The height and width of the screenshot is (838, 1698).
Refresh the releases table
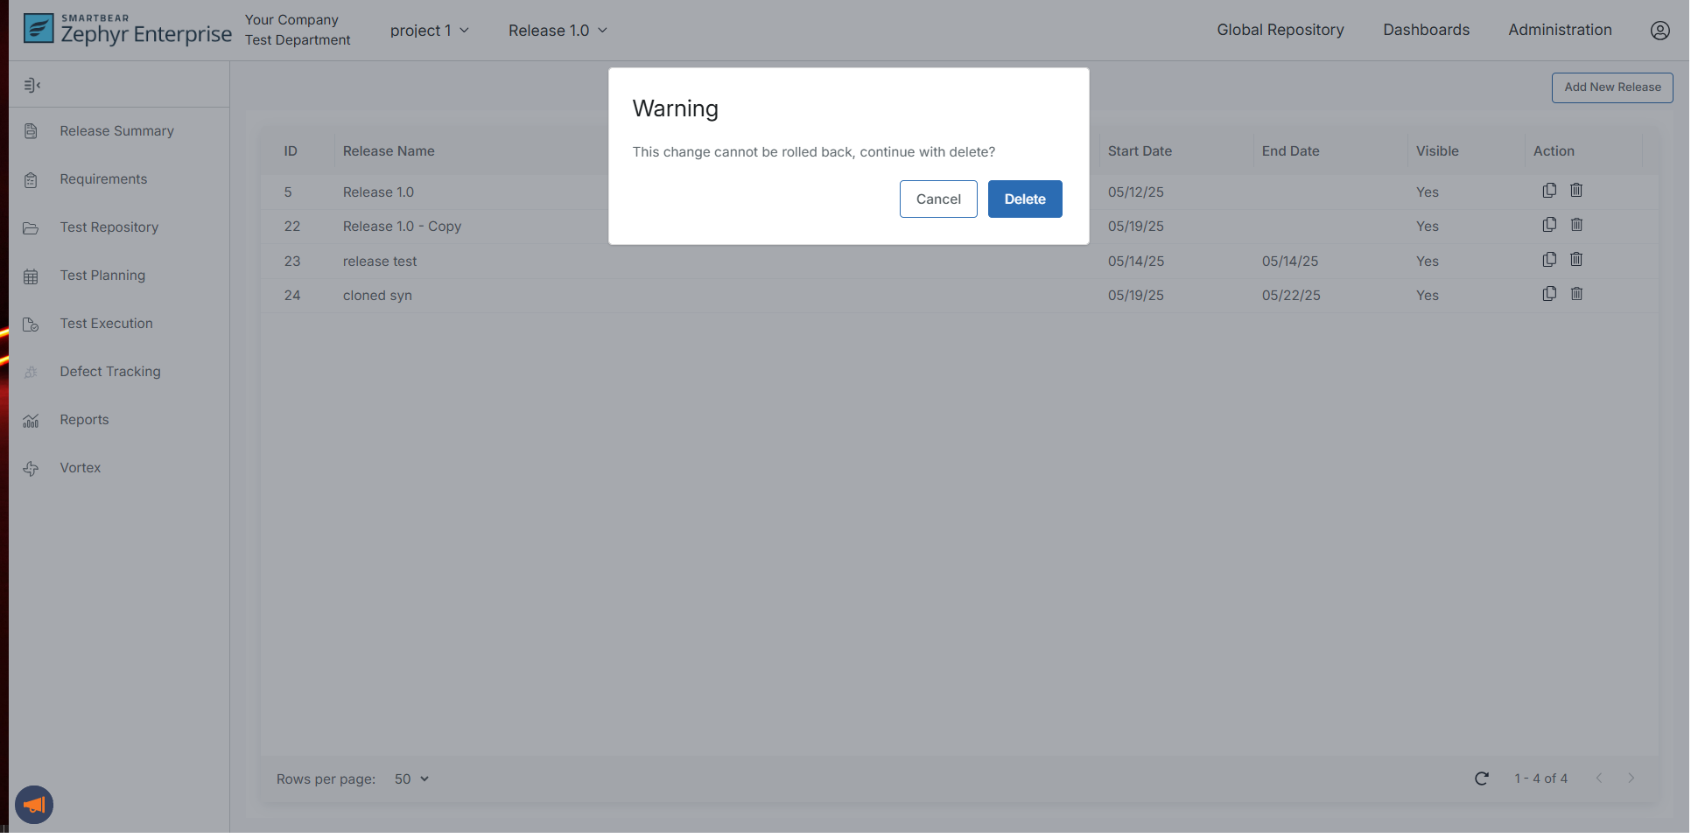pos(1481,779)
